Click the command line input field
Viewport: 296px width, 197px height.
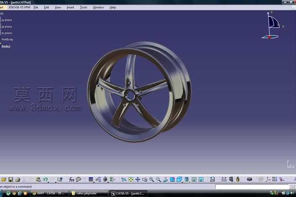(x=252, y=186)
